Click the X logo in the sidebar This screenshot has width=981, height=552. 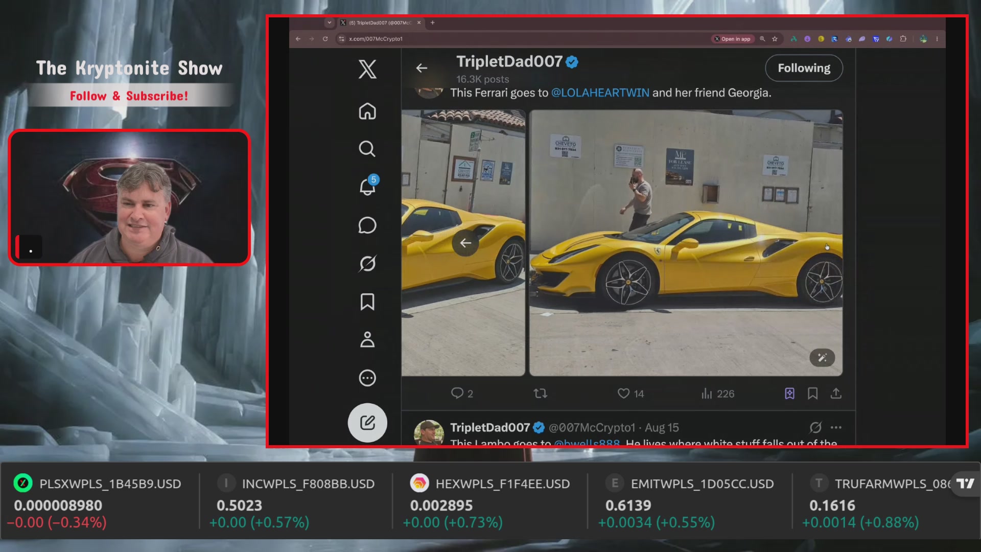click(367, 69)
